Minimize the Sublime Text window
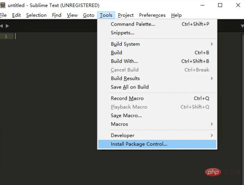Image resolution: width=244 pixels, height=185 pixels. tap(203, 5)
